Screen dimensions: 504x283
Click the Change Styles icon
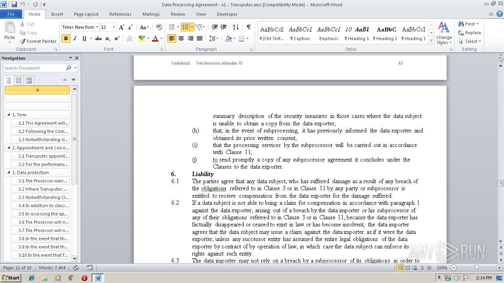tap(444, 33)
